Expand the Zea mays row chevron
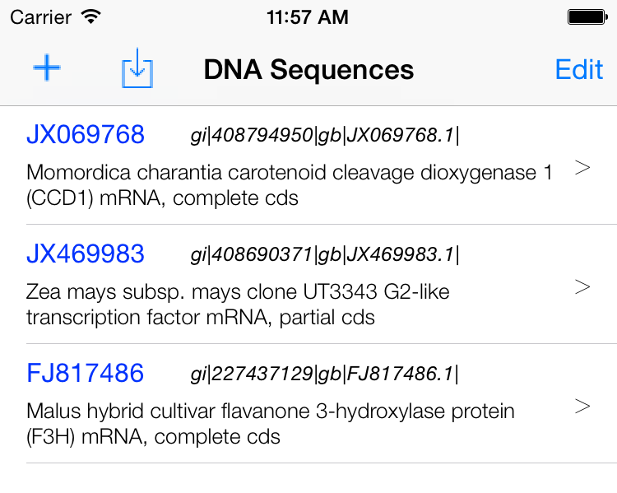Screen dimensions: 617x493 click(x=582, y=287)
